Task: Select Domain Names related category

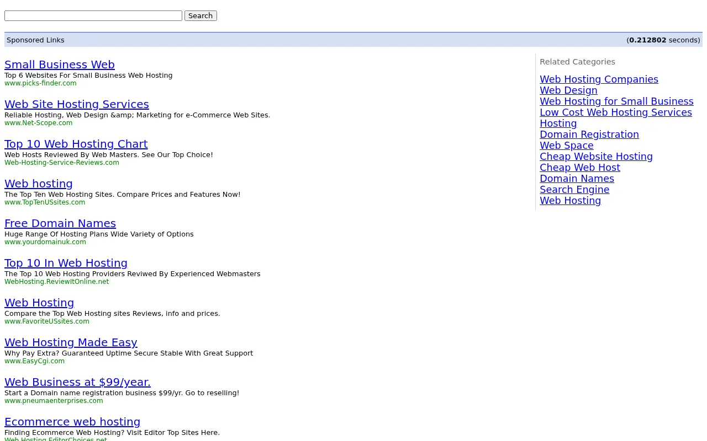Action: pos(577,179)
